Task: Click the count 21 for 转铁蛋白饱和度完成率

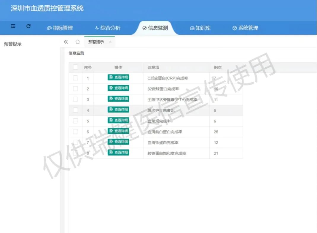Action: [216, 153]
